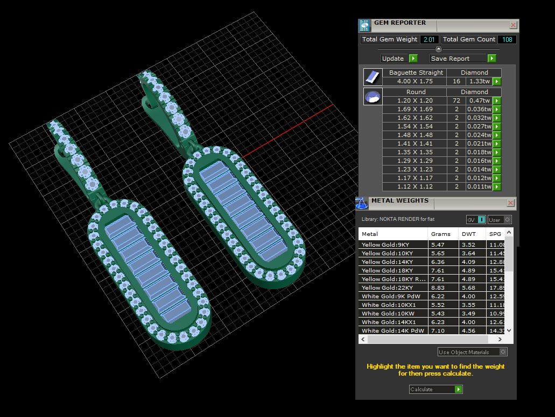555x417 pixels.
Task: Select the White Gold:9K PdW row
Action: (432, 296)
